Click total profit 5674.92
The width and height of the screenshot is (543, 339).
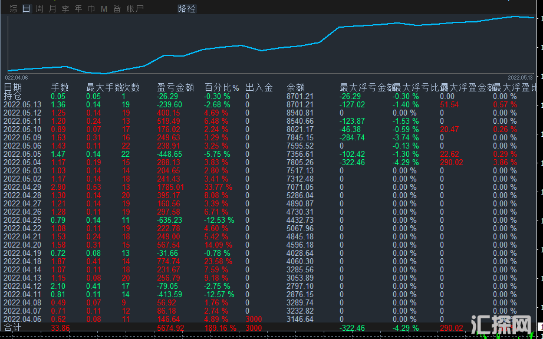click(x=170, y=328)
